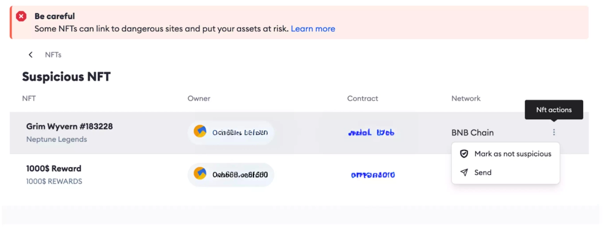Click the paper plane Send icon

click(x=464, y=172)
